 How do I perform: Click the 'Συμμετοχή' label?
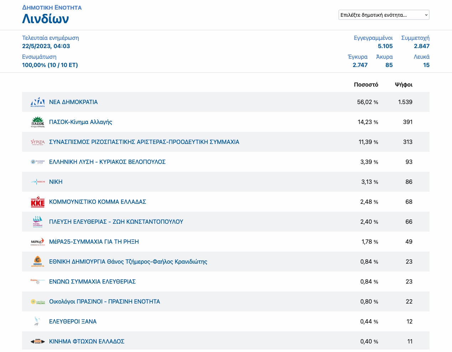[x=415, y=38]
